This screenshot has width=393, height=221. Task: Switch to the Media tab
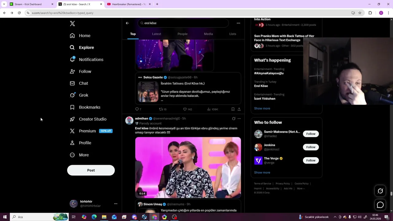click(208, 34)
